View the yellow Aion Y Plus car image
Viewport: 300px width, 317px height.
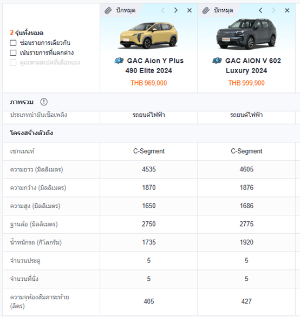tap(149, 35)
